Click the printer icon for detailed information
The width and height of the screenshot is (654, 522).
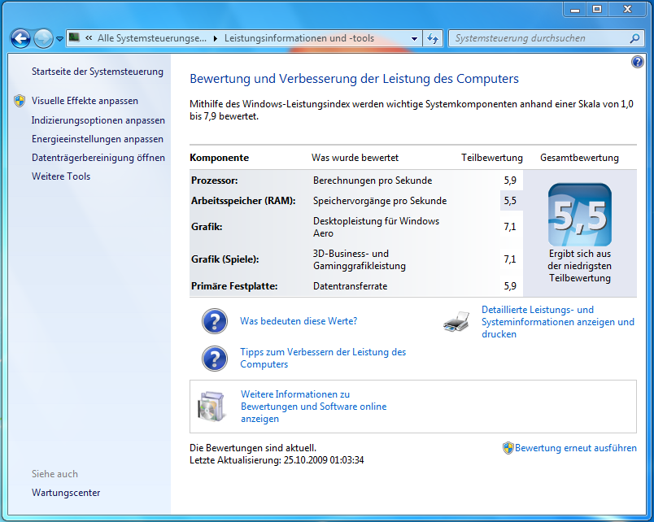pyautogui.click(x=456, y=322)
